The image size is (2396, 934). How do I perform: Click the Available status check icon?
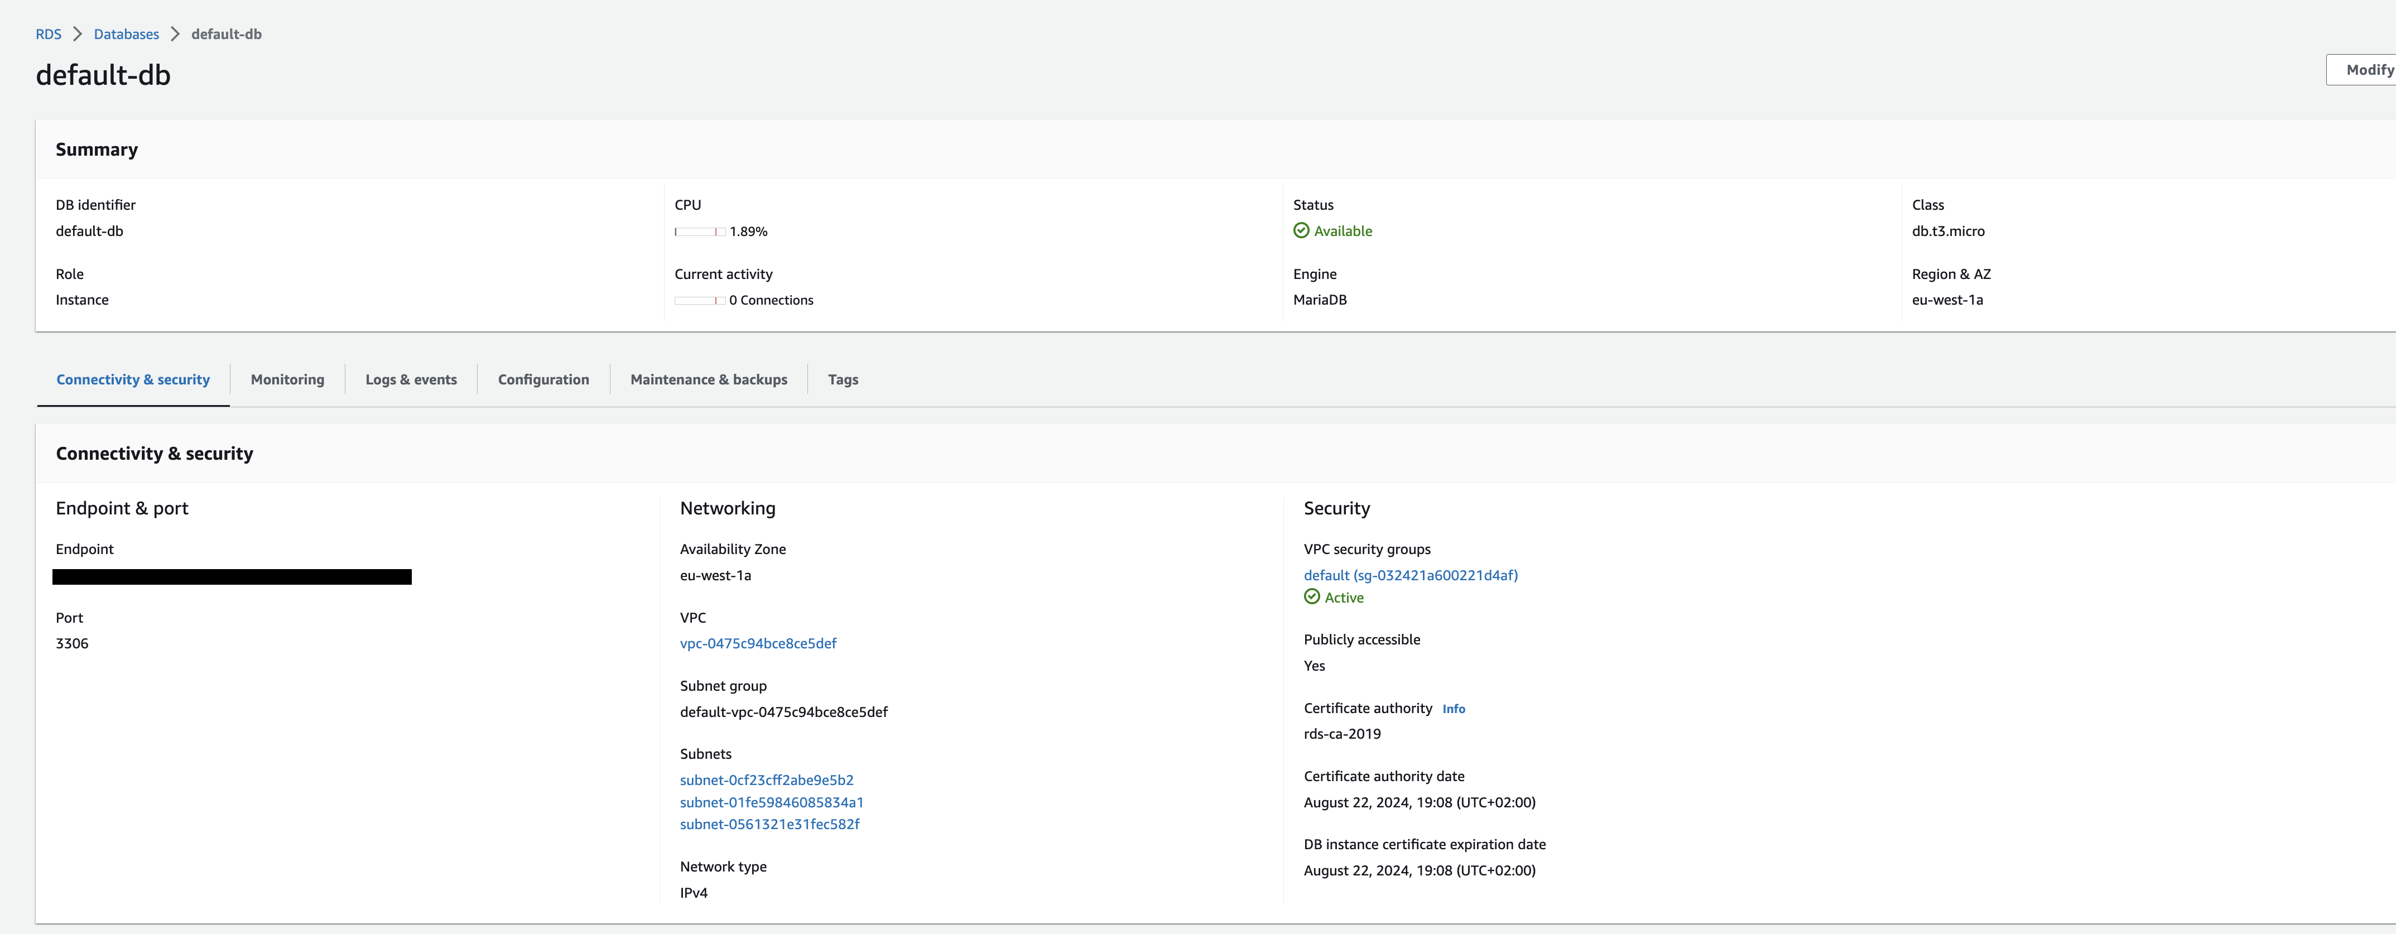tap(1301, 230)
